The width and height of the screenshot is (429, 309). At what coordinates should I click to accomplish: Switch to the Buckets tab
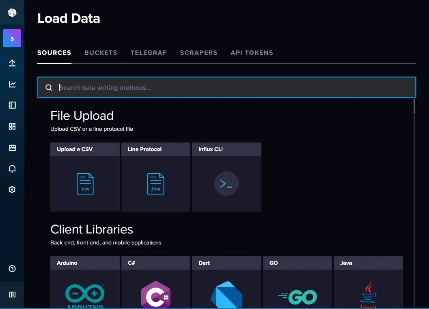pyautogui.click(x=101, y=53)
